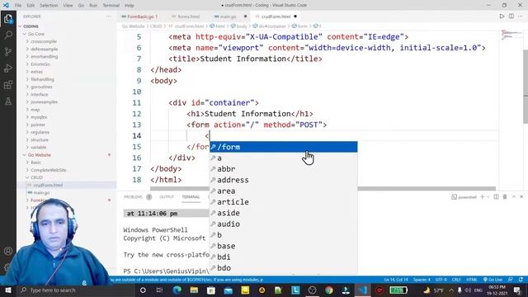
Task: Open Google Chrome from the taskbar
Action: [x=328, y=290]
